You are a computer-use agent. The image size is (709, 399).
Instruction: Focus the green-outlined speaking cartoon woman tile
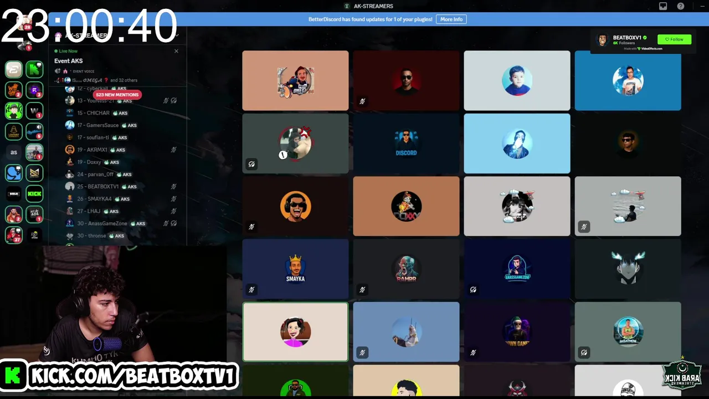click(x=295, y=331)
